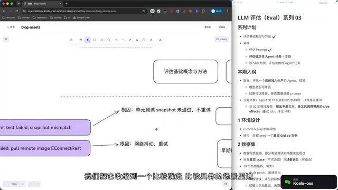Click the Redo button
338x190 pixels.
[37, 184]
